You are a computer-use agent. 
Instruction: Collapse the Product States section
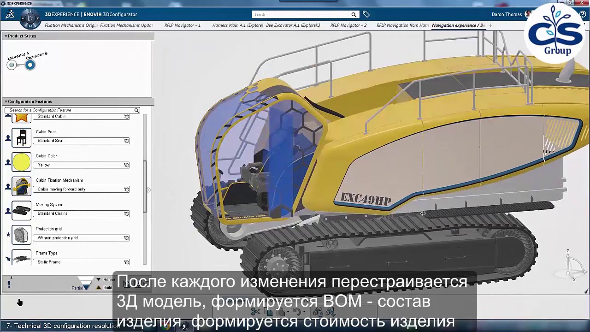coord(6,36)
